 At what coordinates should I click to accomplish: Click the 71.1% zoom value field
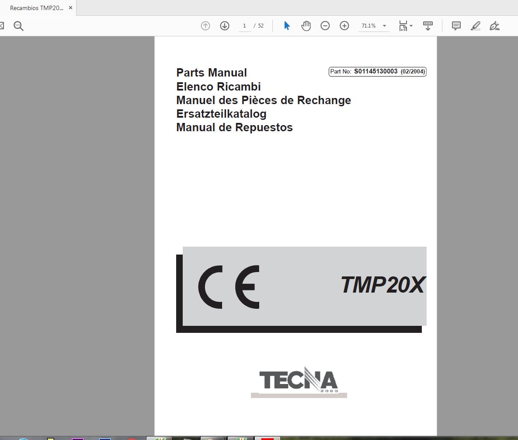pos(369,26)
